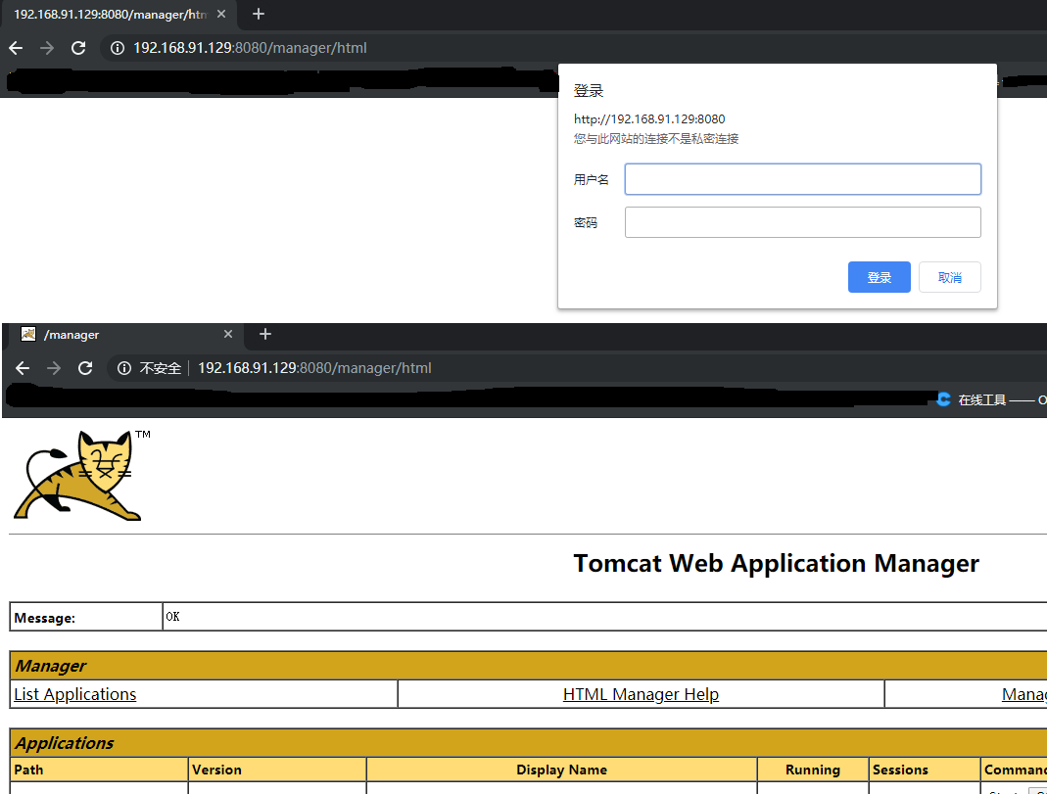1047x794 pixels.
Task: Click the http://192.168.91.129:8080 text in login dialog
Action: click(649, 118)
